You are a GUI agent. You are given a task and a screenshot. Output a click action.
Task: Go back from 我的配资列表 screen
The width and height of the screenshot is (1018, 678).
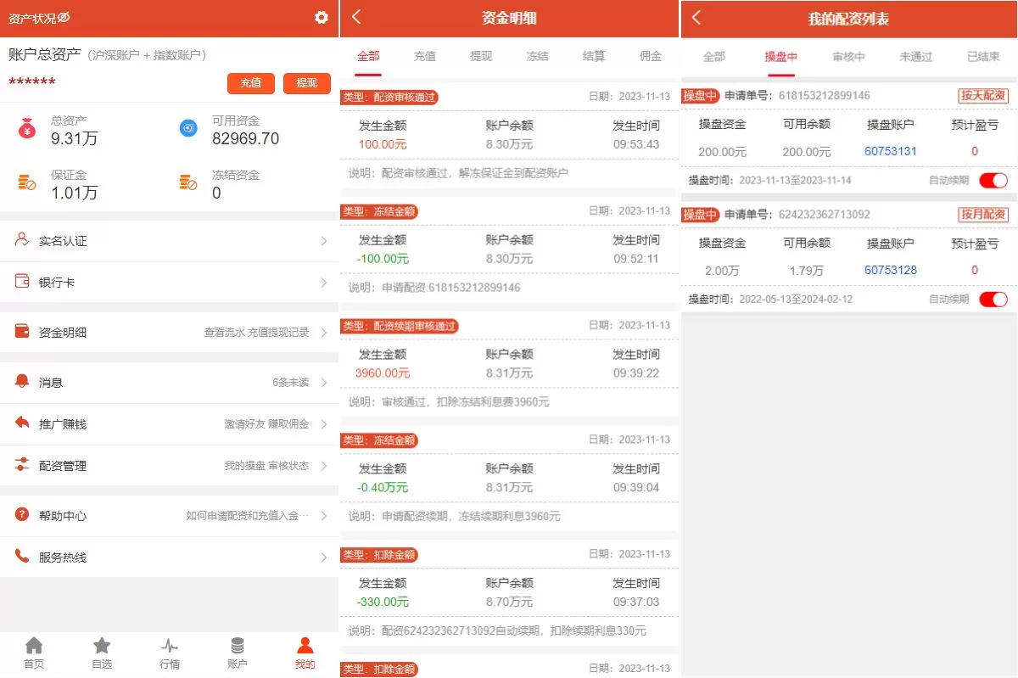click(696, 17)
